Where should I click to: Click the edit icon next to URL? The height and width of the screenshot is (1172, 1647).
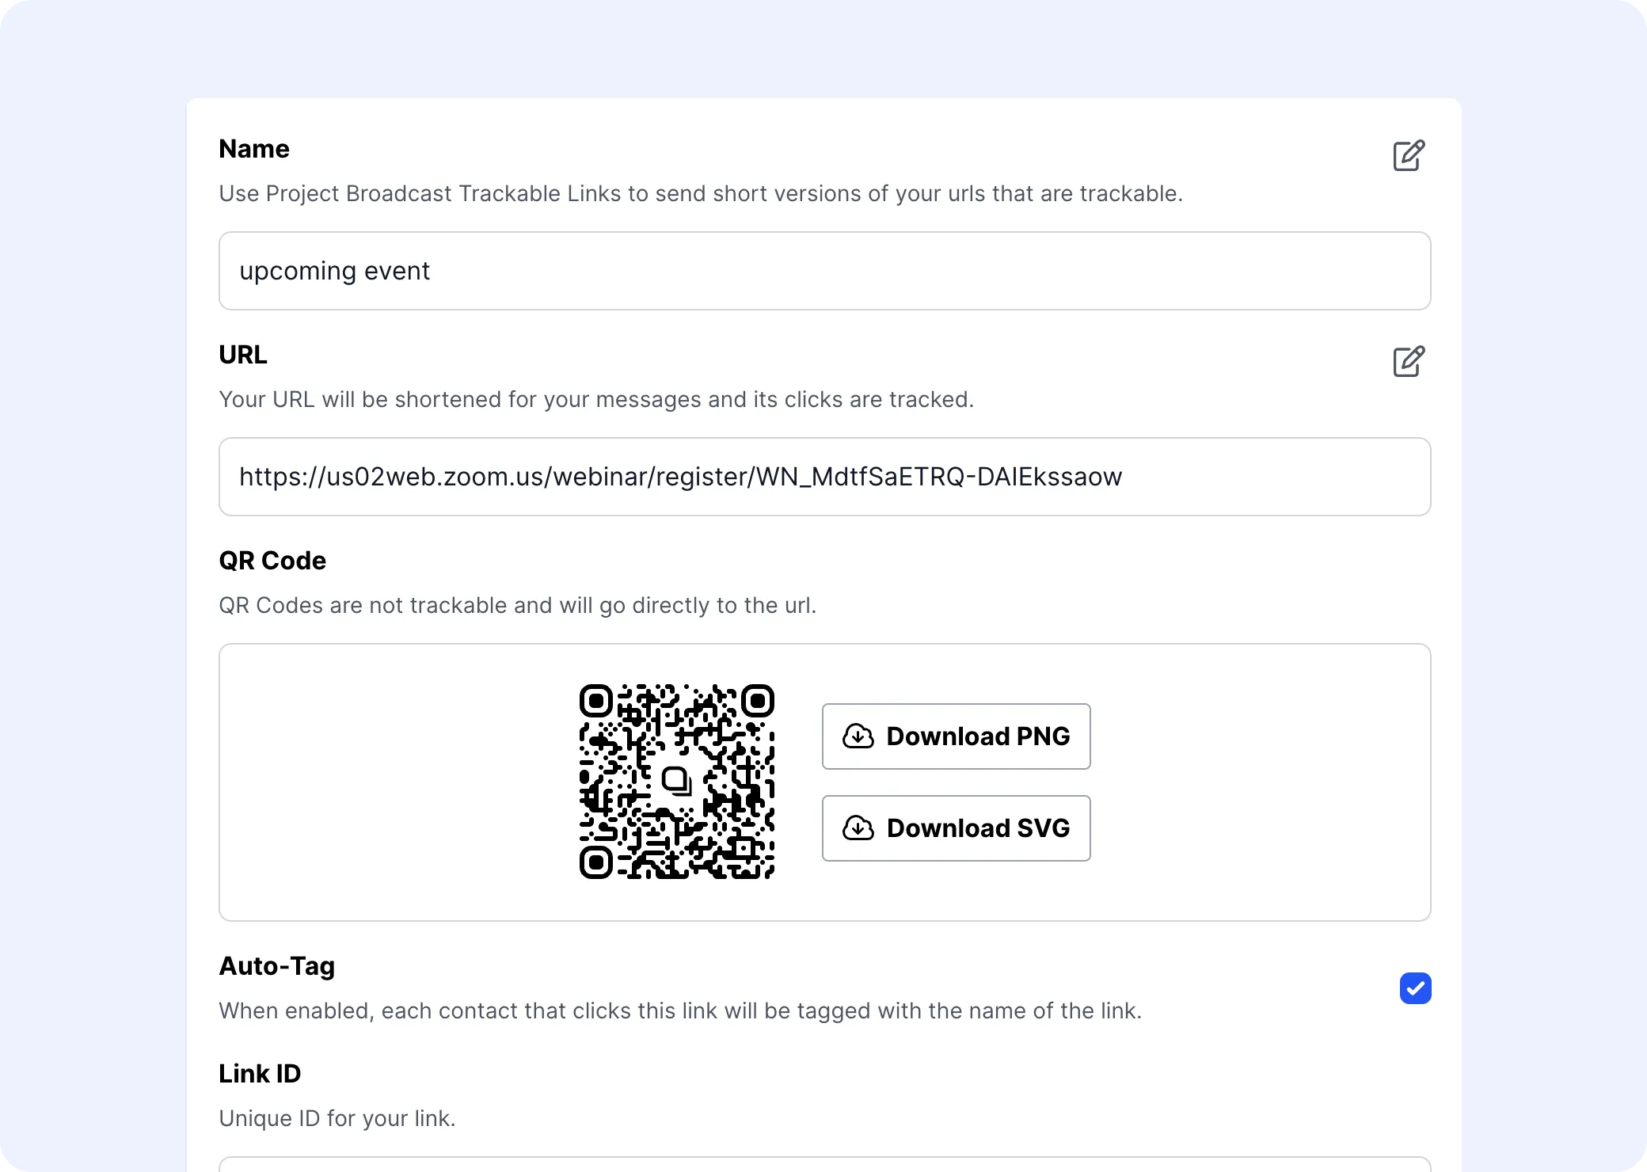tap(1409, 361)
